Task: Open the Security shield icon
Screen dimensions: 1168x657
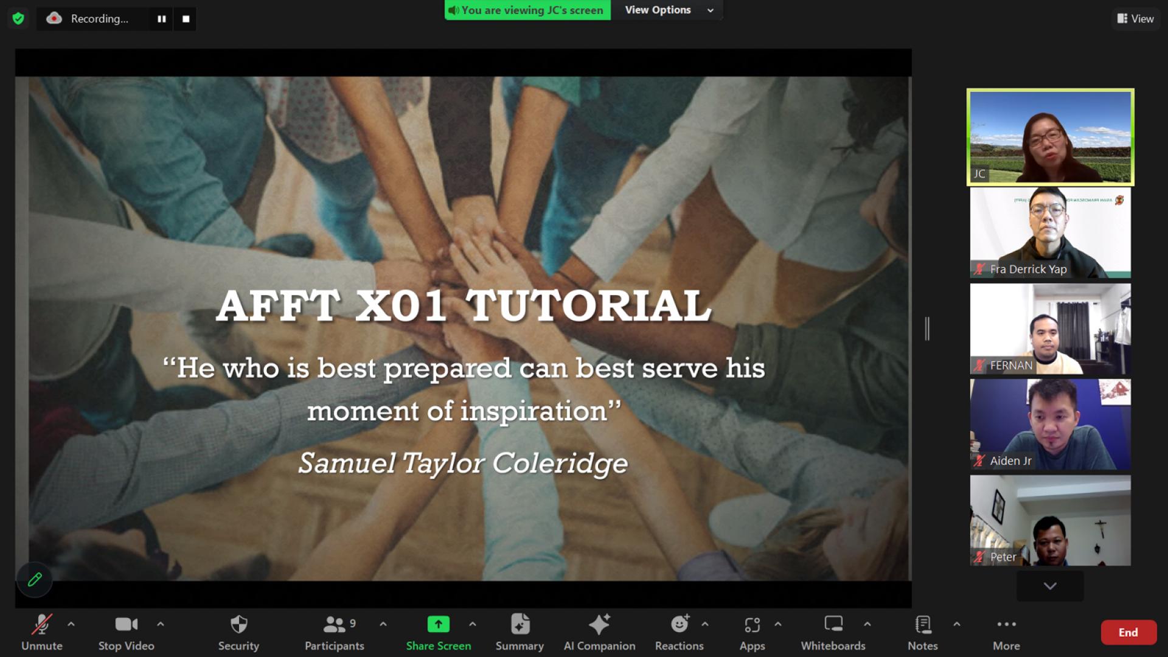Action: click(238, 625)
